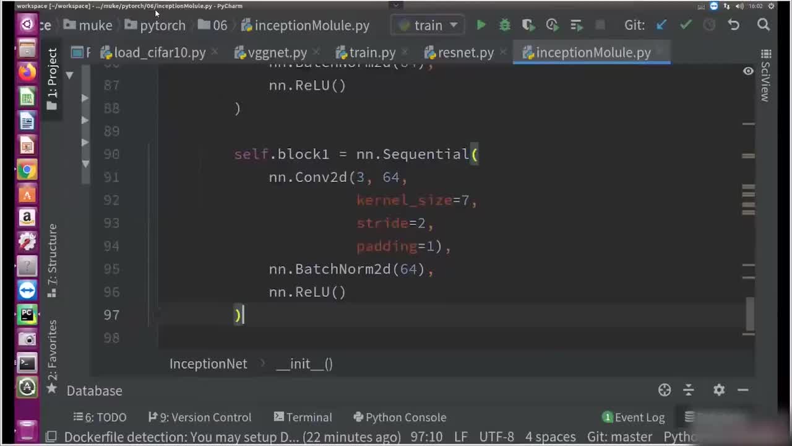Click the muke folder in navigation bar
Screen dimensions: 792x446
tap(88, 25)
